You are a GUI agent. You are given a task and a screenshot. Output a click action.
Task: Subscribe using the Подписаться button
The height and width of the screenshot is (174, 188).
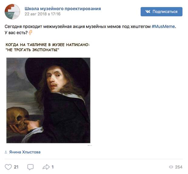pyautogui.click(x=162, y=12)
